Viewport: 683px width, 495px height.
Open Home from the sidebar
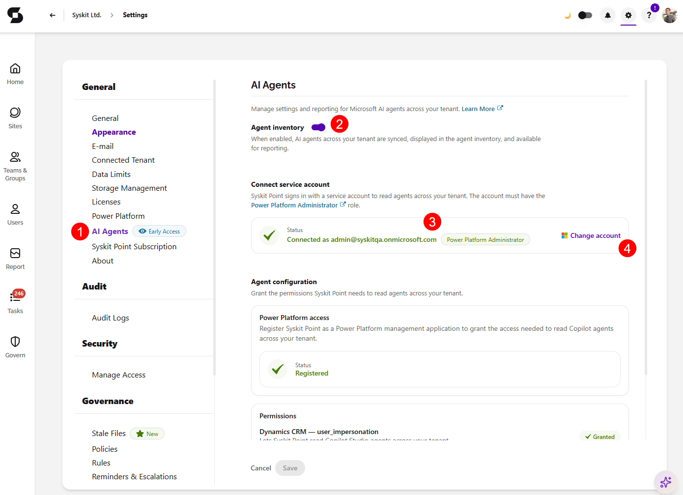[15, 74]
